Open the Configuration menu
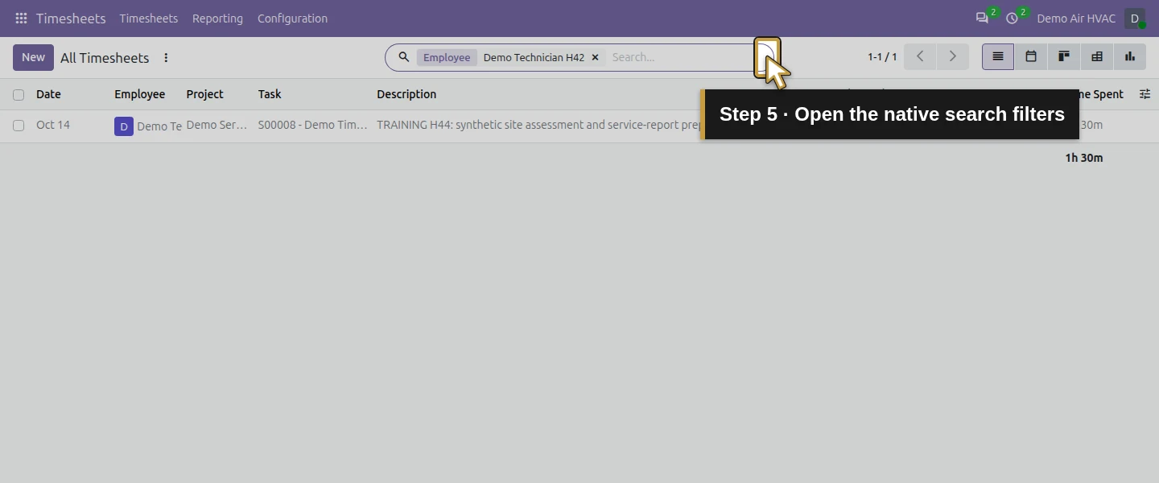The image size is (1159, 483). tap(292, 19)
